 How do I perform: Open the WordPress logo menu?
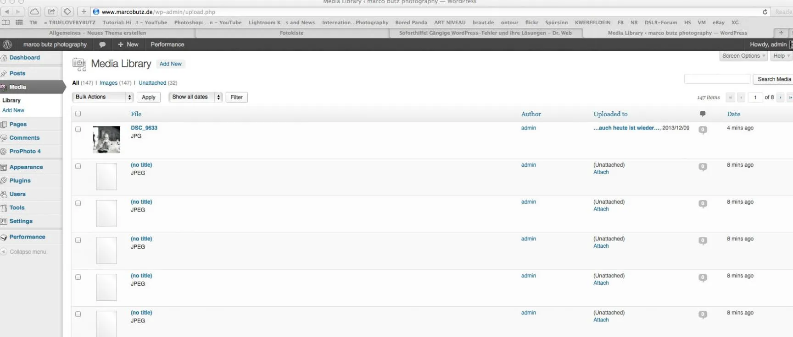click(7, 44)
